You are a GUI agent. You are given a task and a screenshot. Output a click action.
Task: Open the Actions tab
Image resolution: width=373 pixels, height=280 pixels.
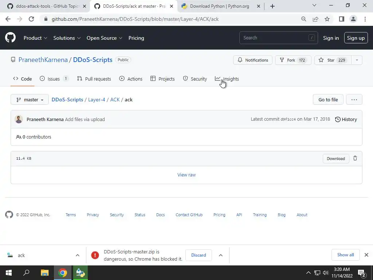click(x=131, y=79)
